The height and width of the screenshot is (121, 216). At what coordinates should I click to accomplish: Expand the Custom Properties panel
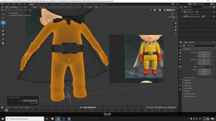tap(190, 96)
